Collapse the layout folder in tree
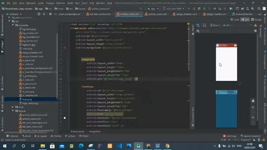Image resolution: width=267 pixels, height=150 pixels. (13, 111)
